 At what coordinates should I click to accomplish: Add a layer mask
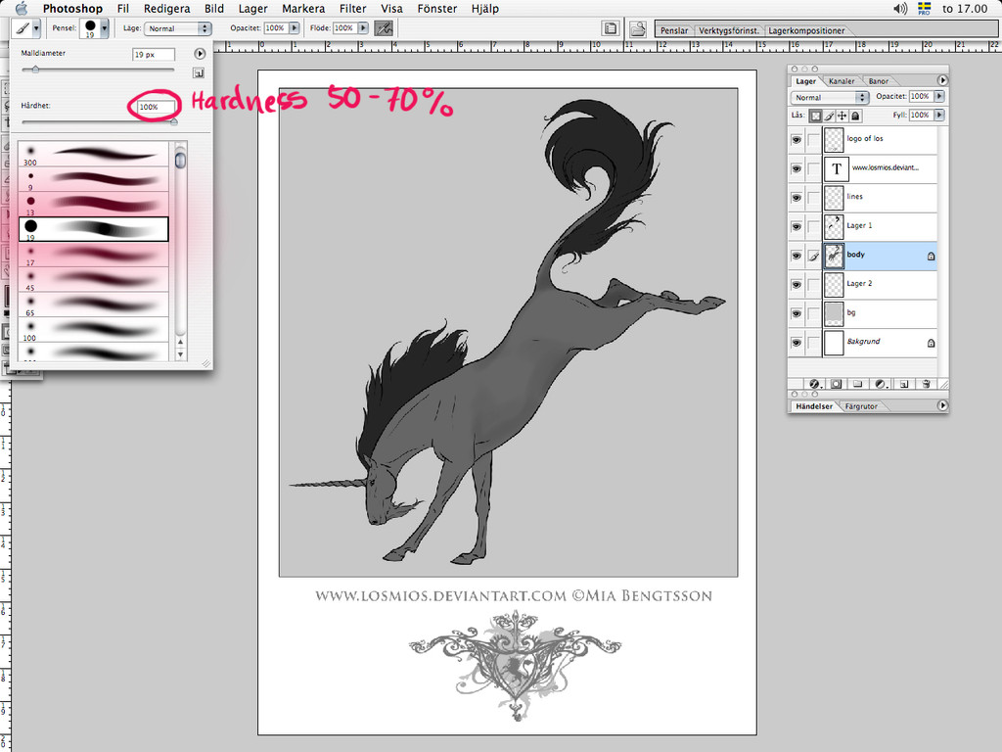[836, 384]
